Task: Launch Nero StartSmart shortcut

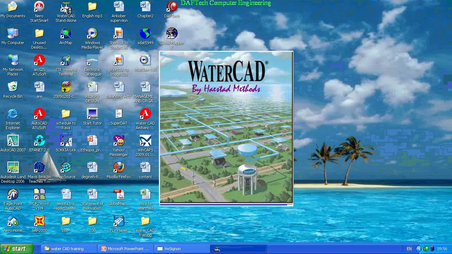Action: pos(39,7)
